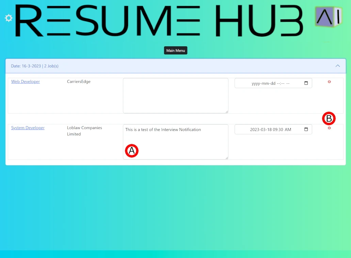Toggle the Date: 16-3-2023 section header
The height and width of the screenshot is (258, 351).
pos(136,66)
